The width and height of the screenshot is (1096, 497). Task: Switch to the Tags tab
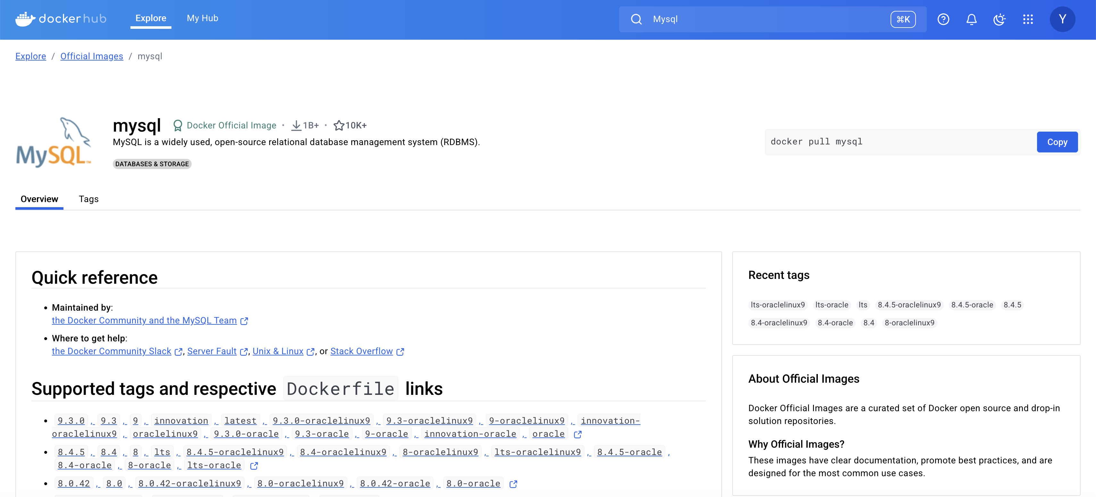[x=88, y=199]
